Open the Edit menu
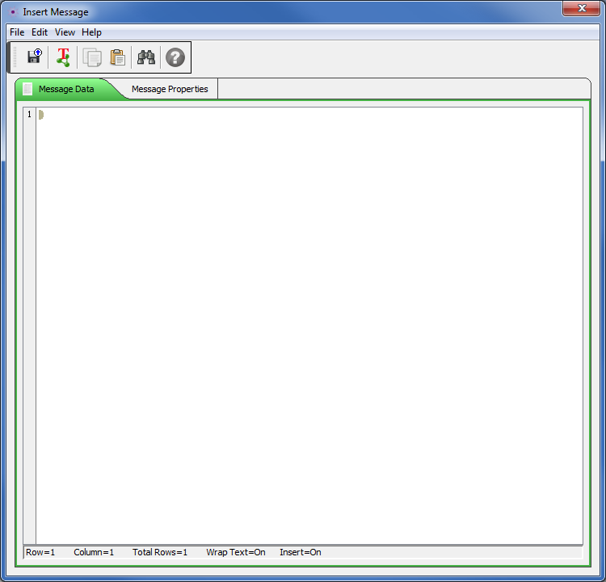Screen dimensions: 606x582 40,32
